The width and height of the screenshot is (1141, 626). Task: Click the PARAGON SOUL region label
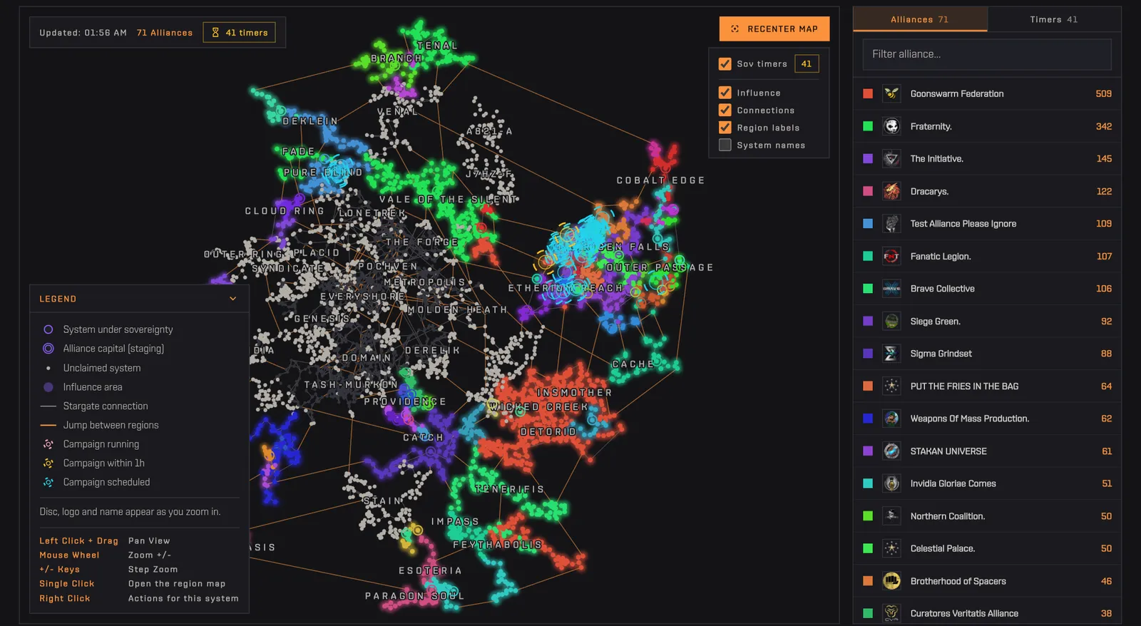(x=414, y=596)
